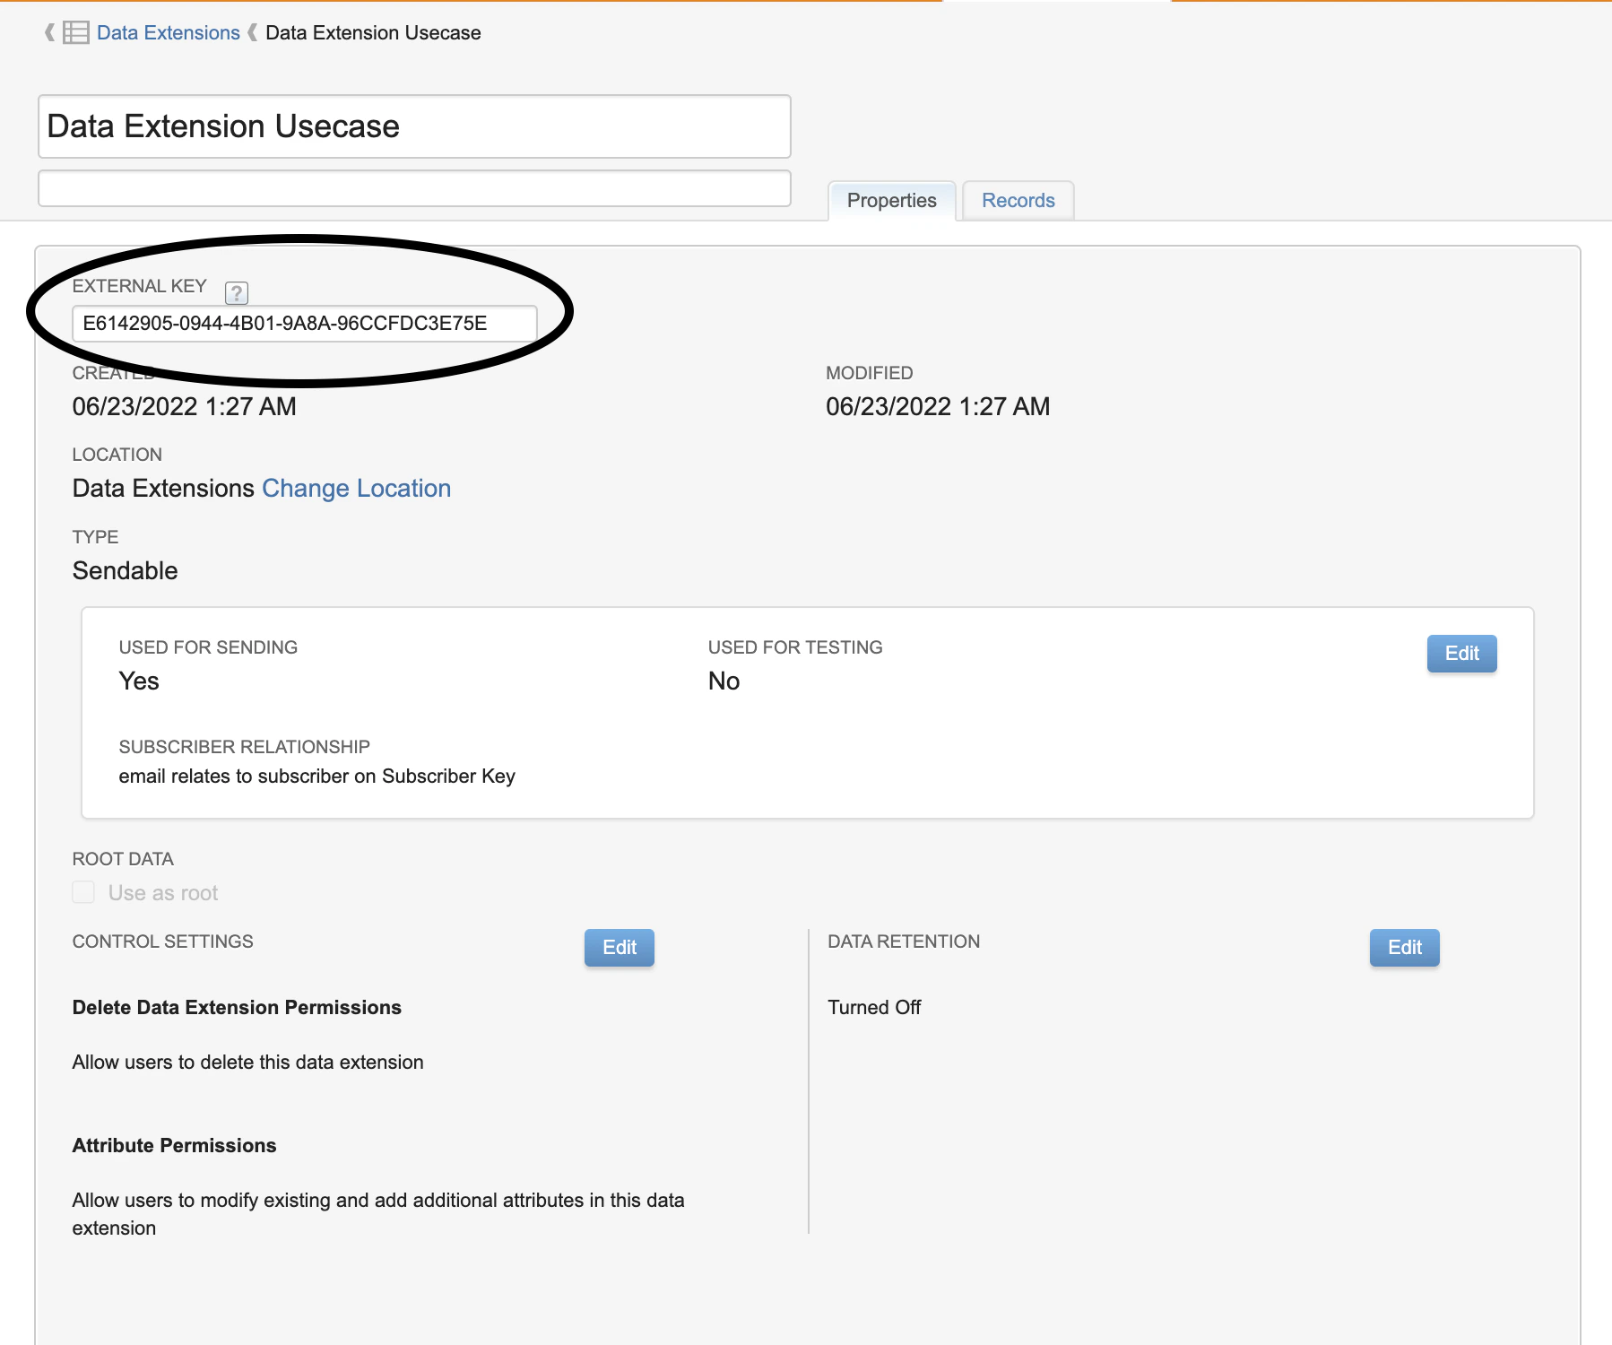Click the data extension table icon in breadcrumb

(x=76, y=33)
